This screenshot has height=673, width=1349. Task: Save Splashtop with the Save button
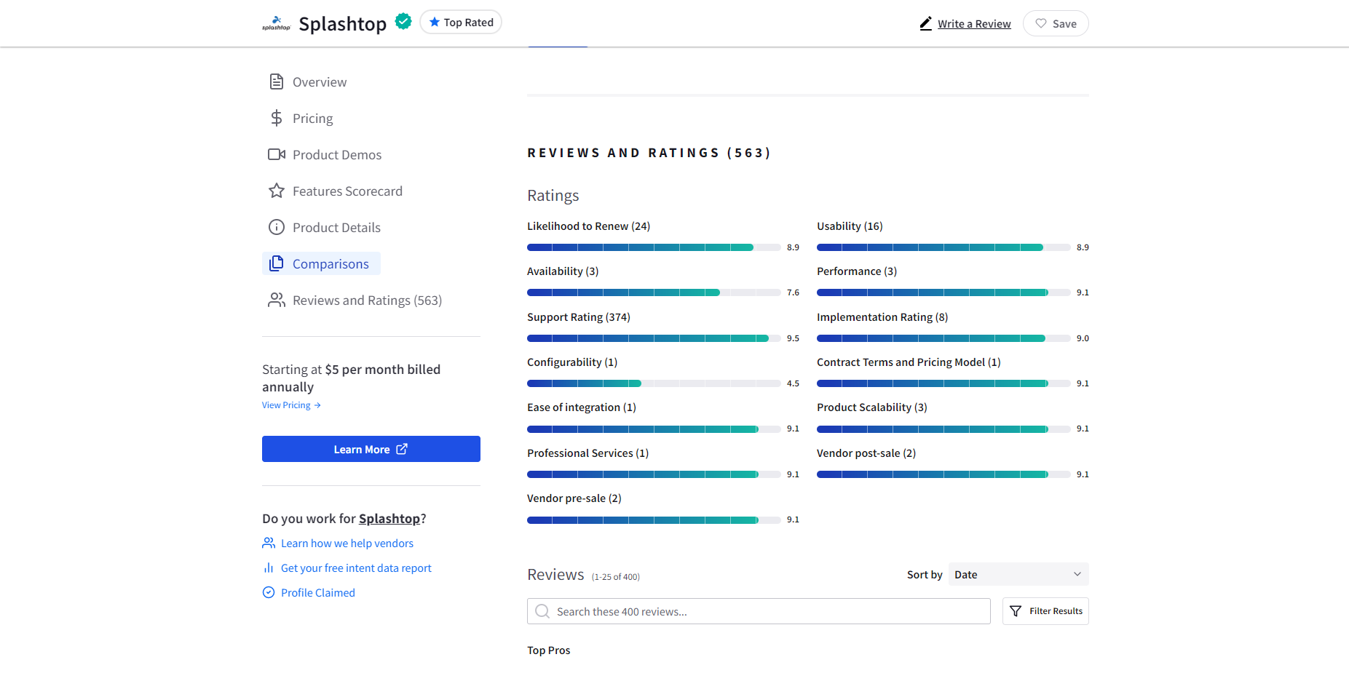pyautogui.click(x=1056, y=23)
